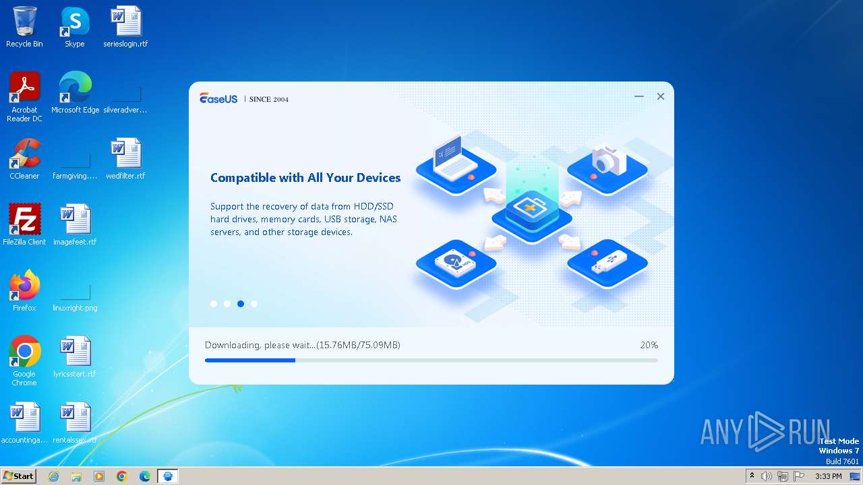The height and width of the screenshot is (485, 863).
Task: Select the third active slide dot
Action: pyautogui.click(x=241, y=304)
